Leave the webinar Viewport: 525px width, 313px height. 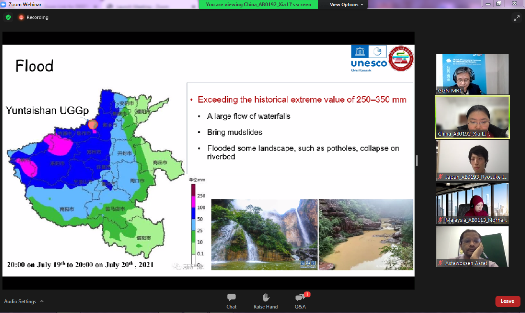coord(507,301)
